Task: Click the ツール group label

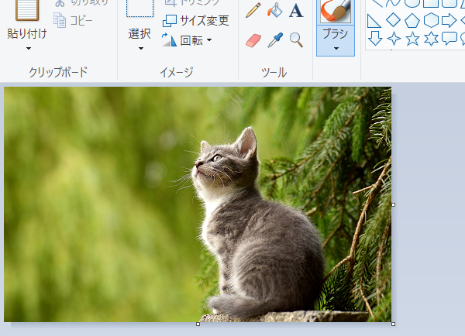Action: tap(274, 72)
